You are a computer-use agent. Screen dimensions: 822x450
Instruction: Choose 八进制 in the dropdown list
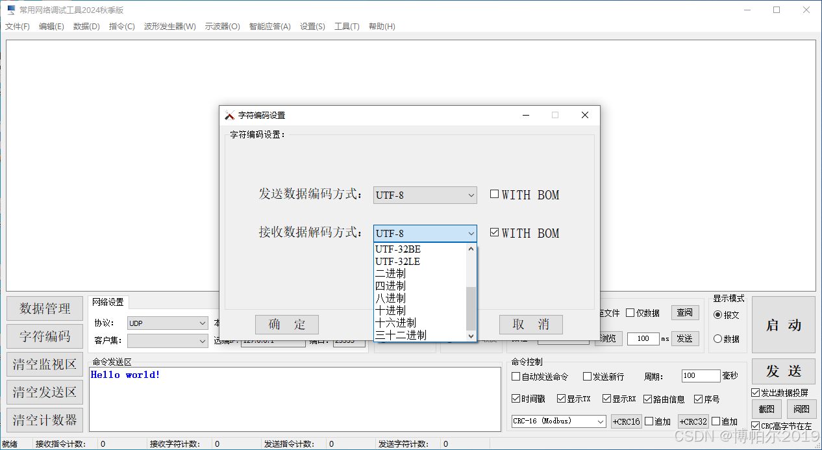[420, 299]
